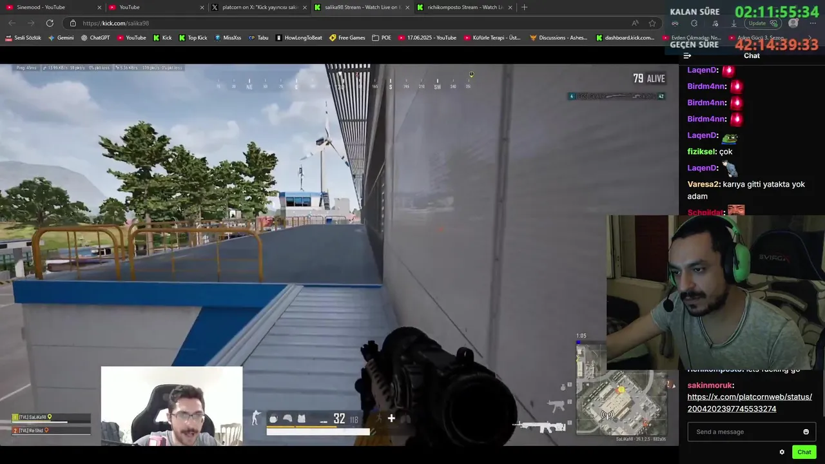Open the Kick bookmark

coord(162,38)
